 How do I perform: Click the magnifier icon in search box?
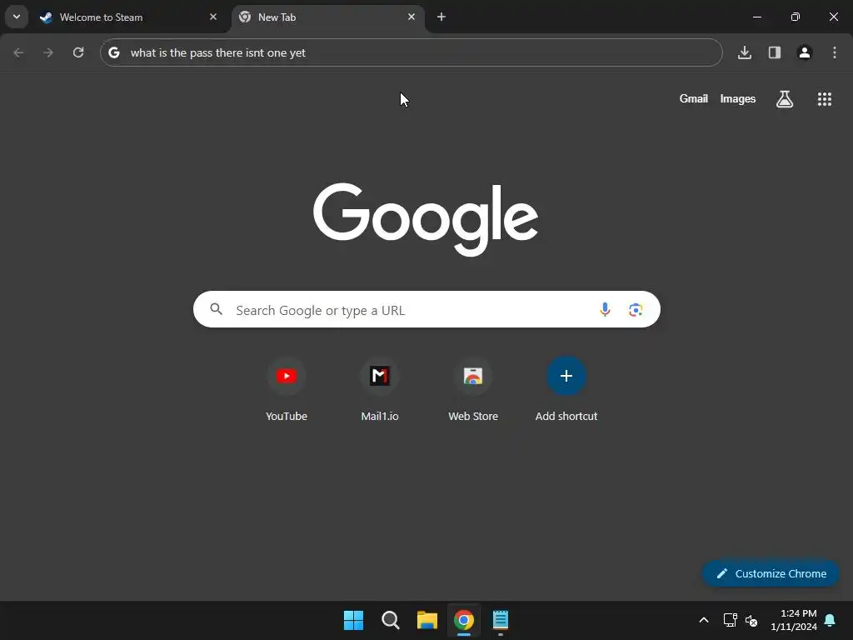tap(217, 309)
